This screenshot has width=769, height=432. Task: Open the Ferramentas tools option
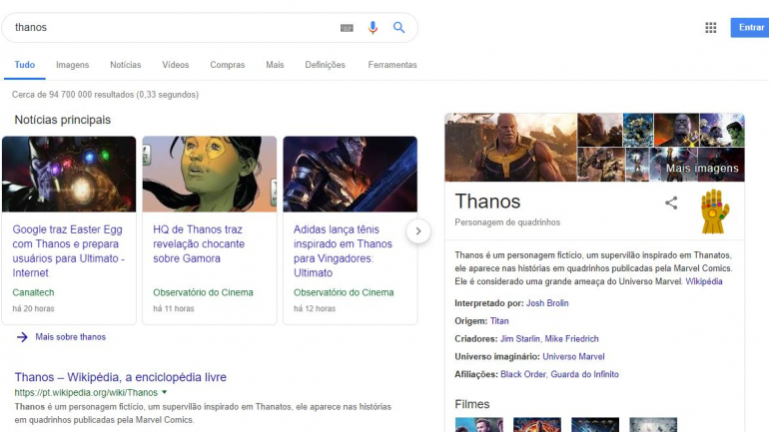click(x=392, y=65)
